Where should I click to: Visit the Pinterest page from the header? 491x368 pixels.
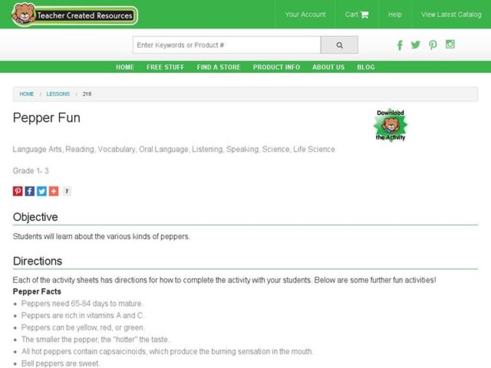(x=433, y=45)
